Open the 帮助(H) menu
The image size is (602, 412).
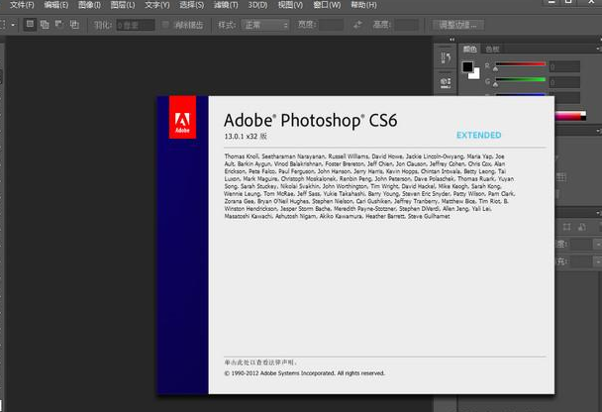click(x=363, y=5)
